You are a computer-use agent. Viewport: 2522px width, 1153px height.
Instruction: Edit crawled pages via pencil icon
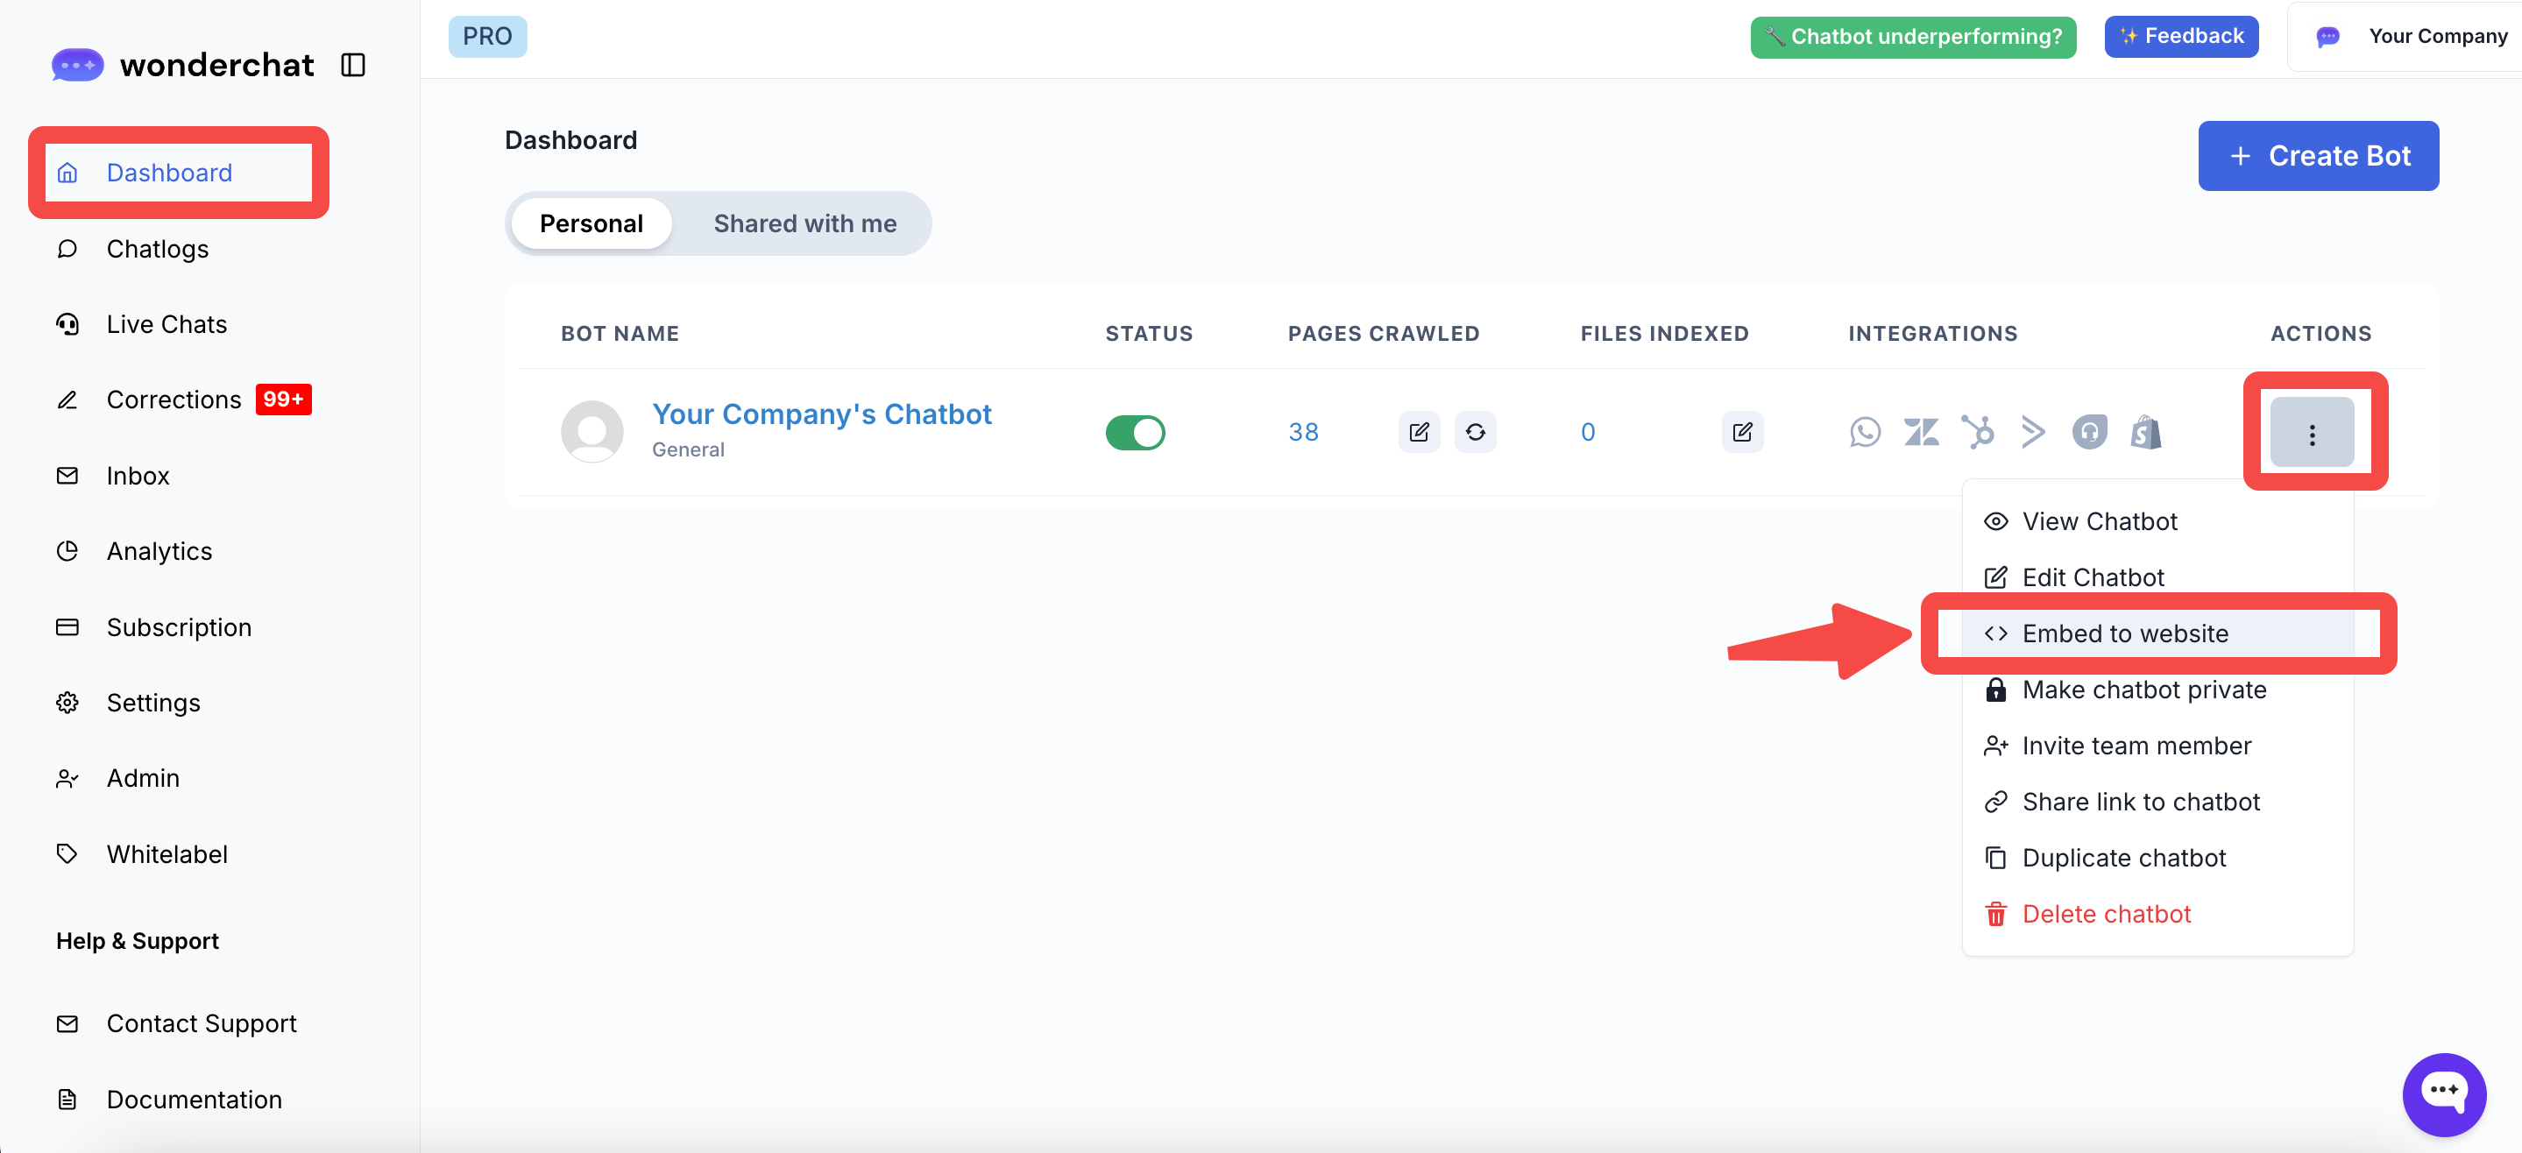1419,432
